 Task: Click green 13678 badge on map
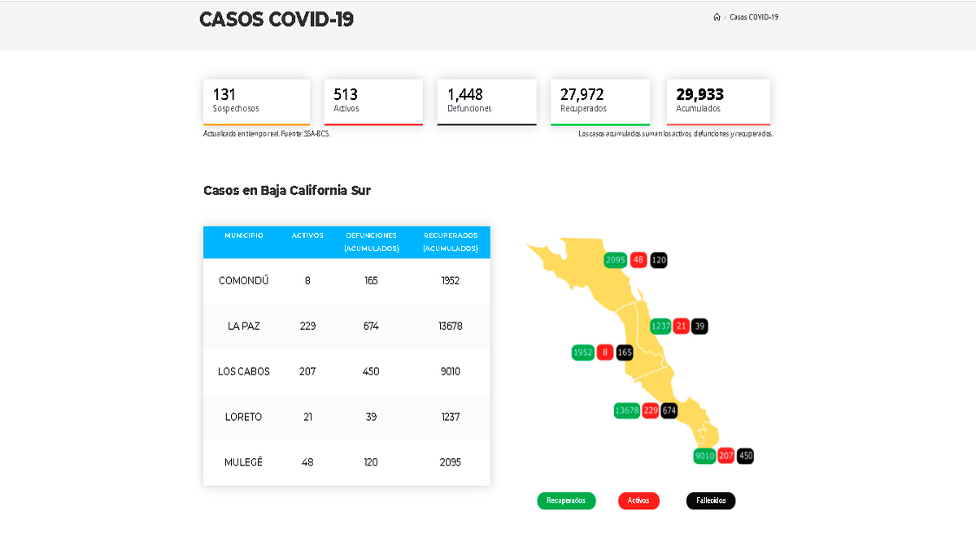(627, 411)
